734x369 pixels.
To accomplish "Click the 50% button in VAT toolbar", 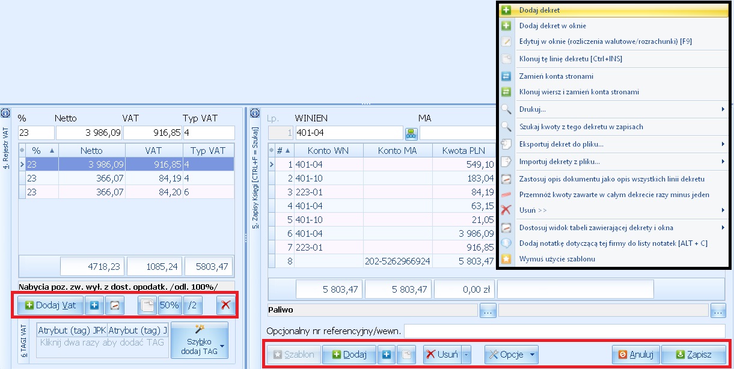I will pos(170,305).
